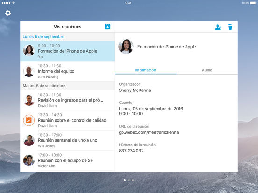
Task: Tap the Wi-Fi icon in status bar
Action: (14, 3)
